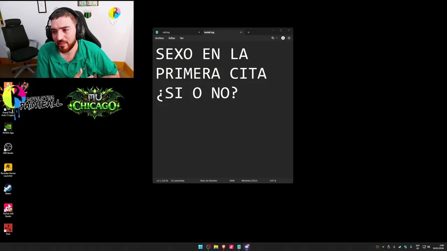Click the Notepad app icon in title bar
The width and height of the screenshot is (447, 251).
coord(157,32)
